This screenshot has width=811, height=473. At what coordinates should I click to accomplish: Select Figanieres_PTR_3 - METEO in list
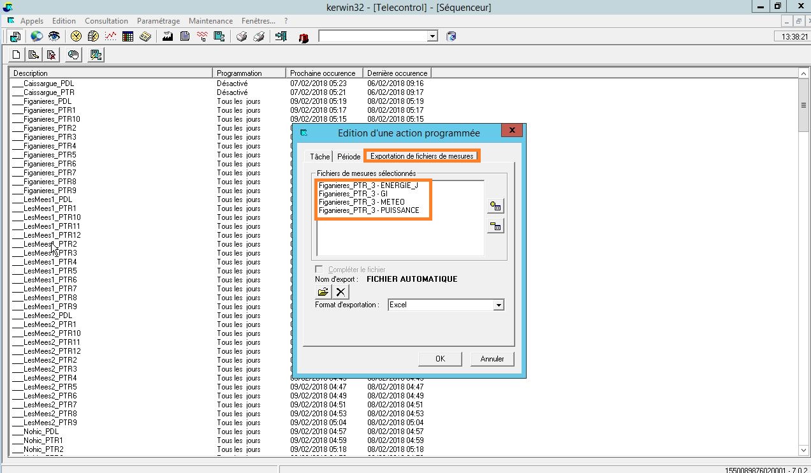tap(362, 202)
